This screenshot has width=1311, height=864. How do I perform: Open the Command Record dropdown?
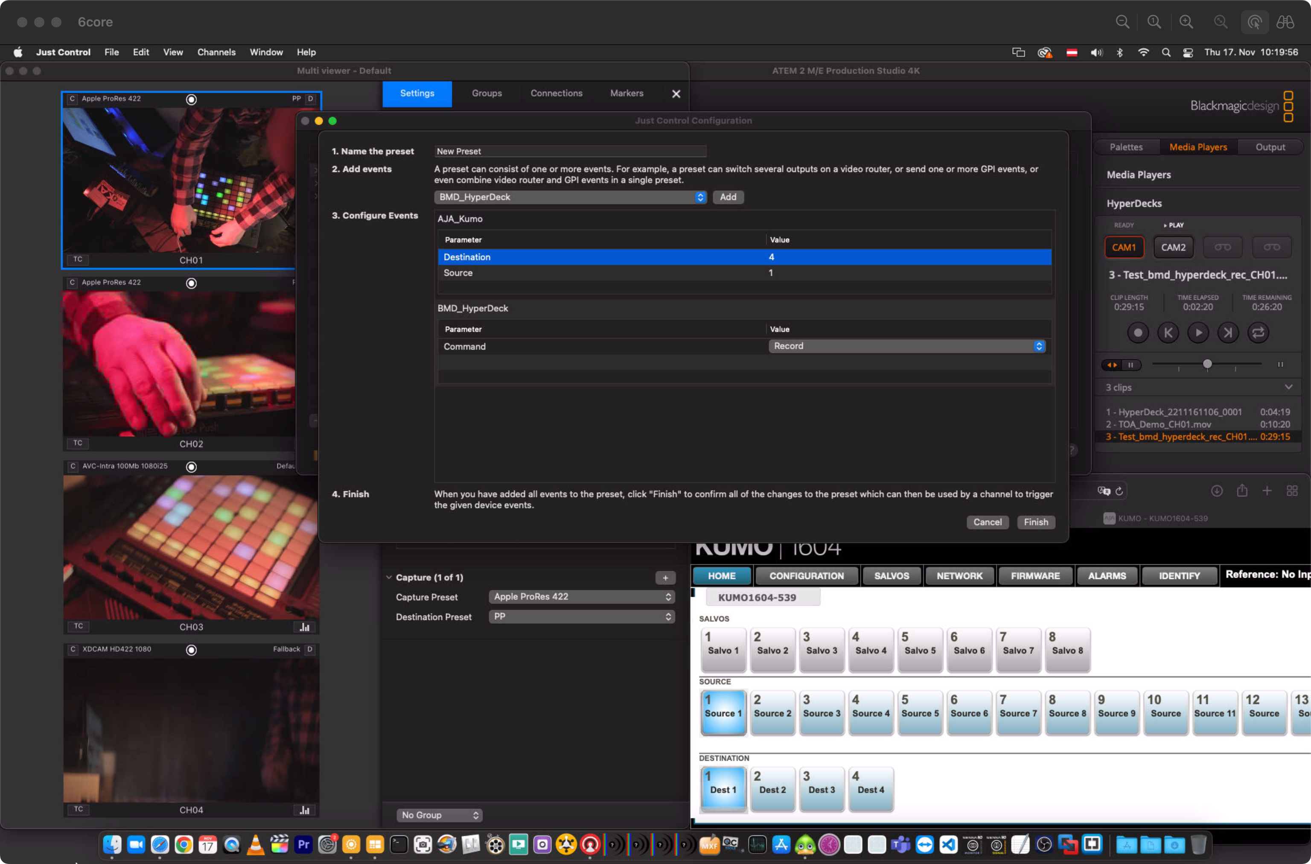tap(907, 346)
